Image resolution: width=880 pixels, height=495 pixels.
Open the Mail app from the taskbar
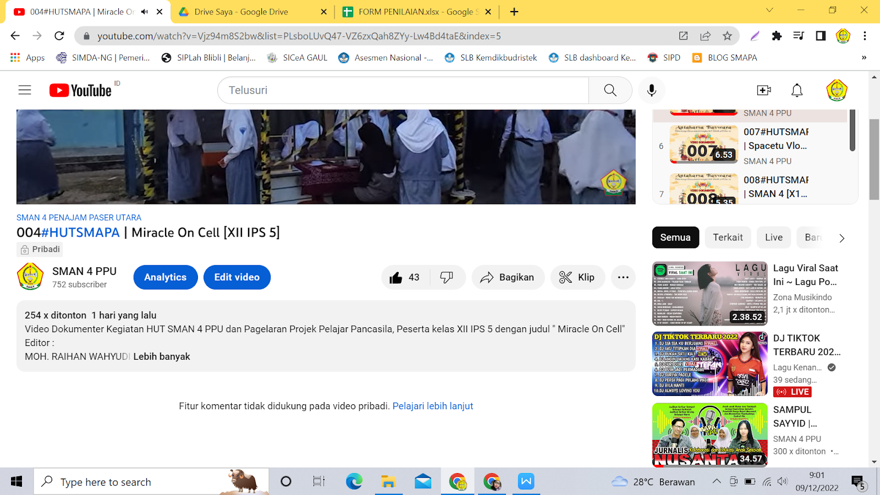[423, 482]
